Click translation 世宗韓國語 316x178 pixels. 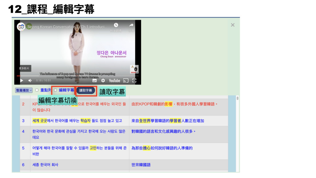[x=141, y=165]
